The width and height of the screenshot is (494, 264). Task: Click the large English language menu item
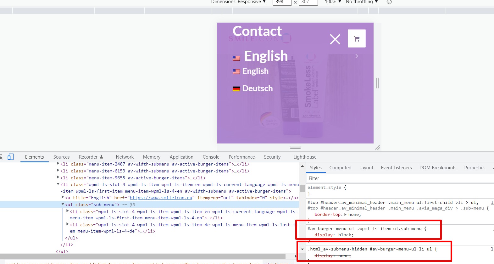click(266, 56)
